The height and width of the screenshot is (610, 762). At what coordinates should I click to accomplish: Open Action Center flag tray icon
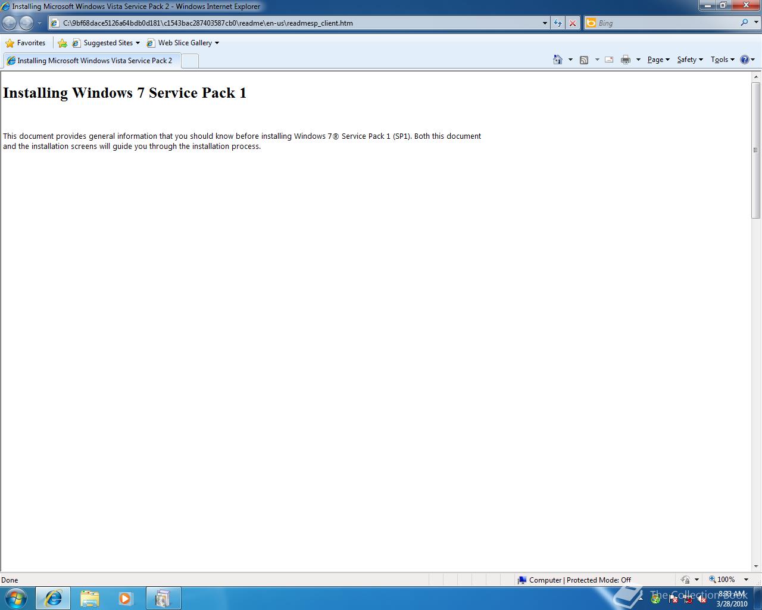point(673,599)
